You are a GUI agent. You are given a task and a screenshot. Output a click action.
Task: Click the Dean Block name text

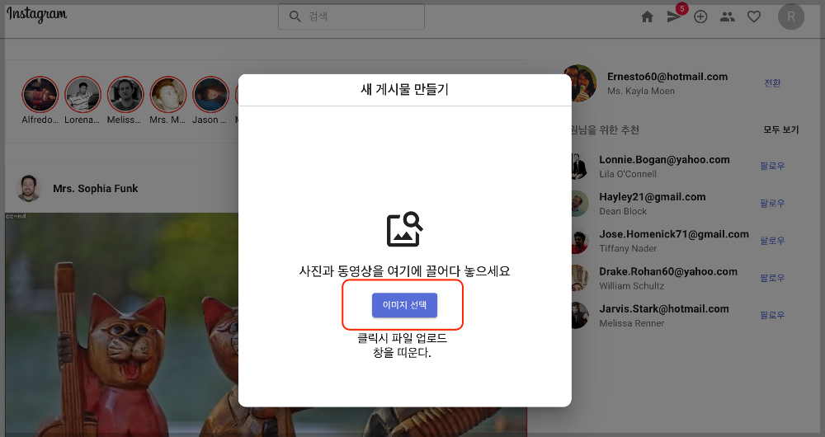tap(623, 211)
